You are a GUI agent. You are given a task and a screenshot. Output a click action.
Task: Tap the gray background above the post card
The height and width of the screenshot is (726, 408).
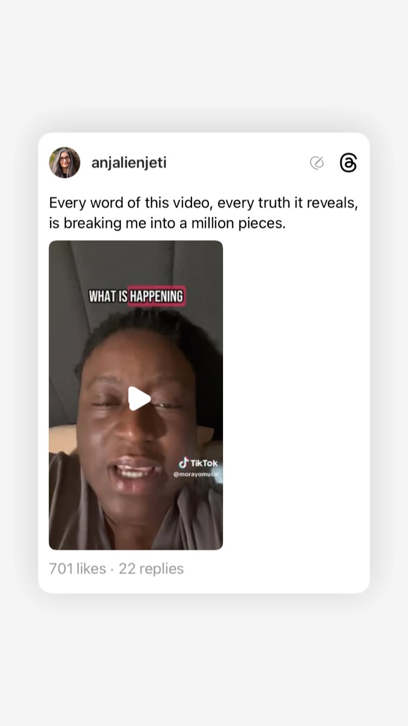coord(204,65)
